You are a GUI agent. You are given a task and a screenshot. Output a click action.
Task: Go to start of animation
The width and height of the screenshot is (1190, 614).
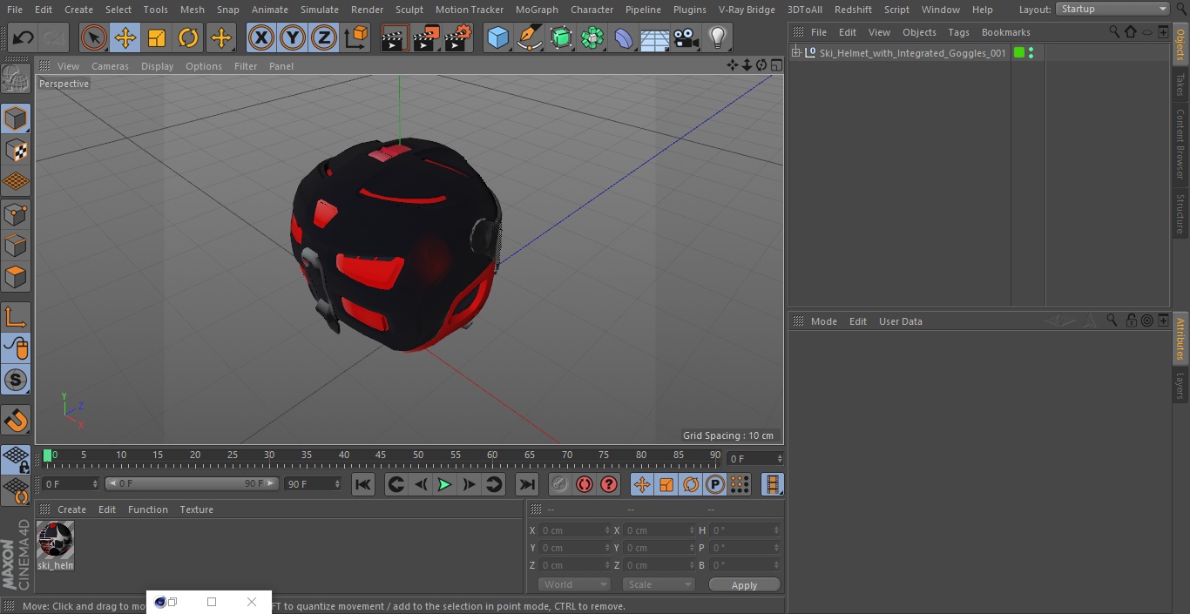(x=363, y=484)
